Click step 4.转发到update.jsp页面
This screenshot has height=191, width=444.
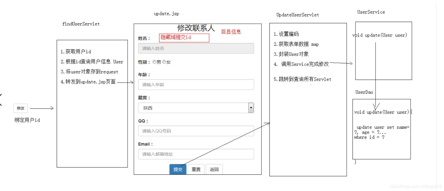(x=88, y=82)
